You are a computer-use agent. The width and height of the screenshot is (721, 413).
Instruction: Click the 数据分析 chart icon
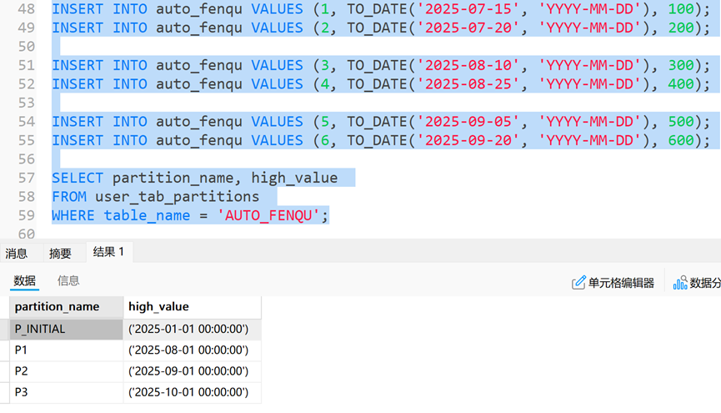[681, 283]
